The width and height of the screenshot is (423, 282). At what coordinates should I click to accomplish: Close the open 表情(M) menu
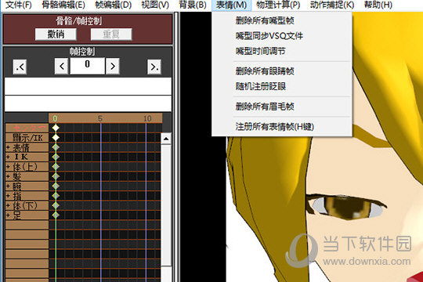(x=231, y=5)
